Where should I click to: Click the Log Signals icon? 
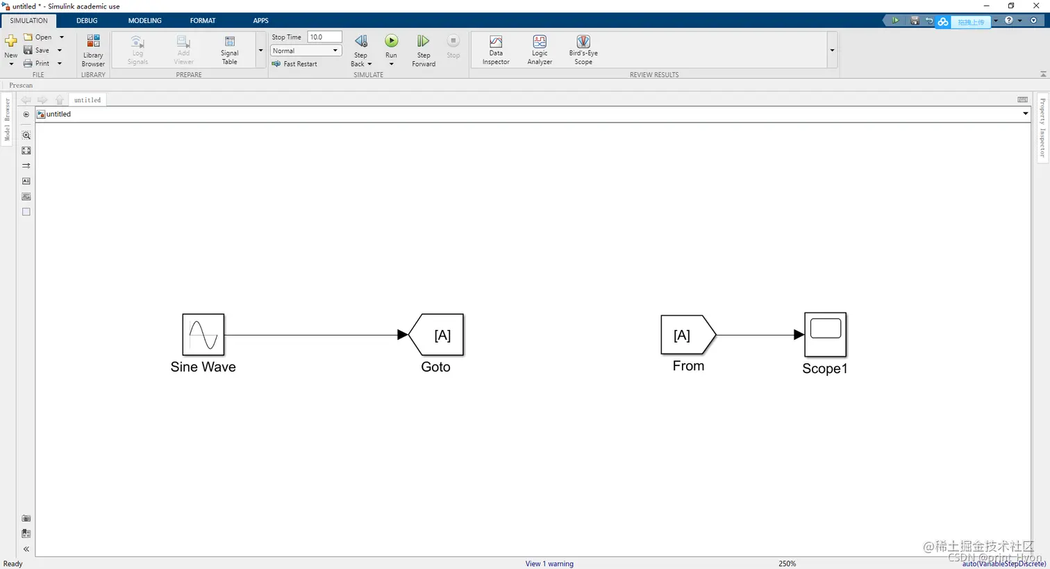[x=137, y=42]
